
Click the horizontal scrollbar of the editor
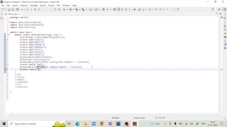click(114, 114)
